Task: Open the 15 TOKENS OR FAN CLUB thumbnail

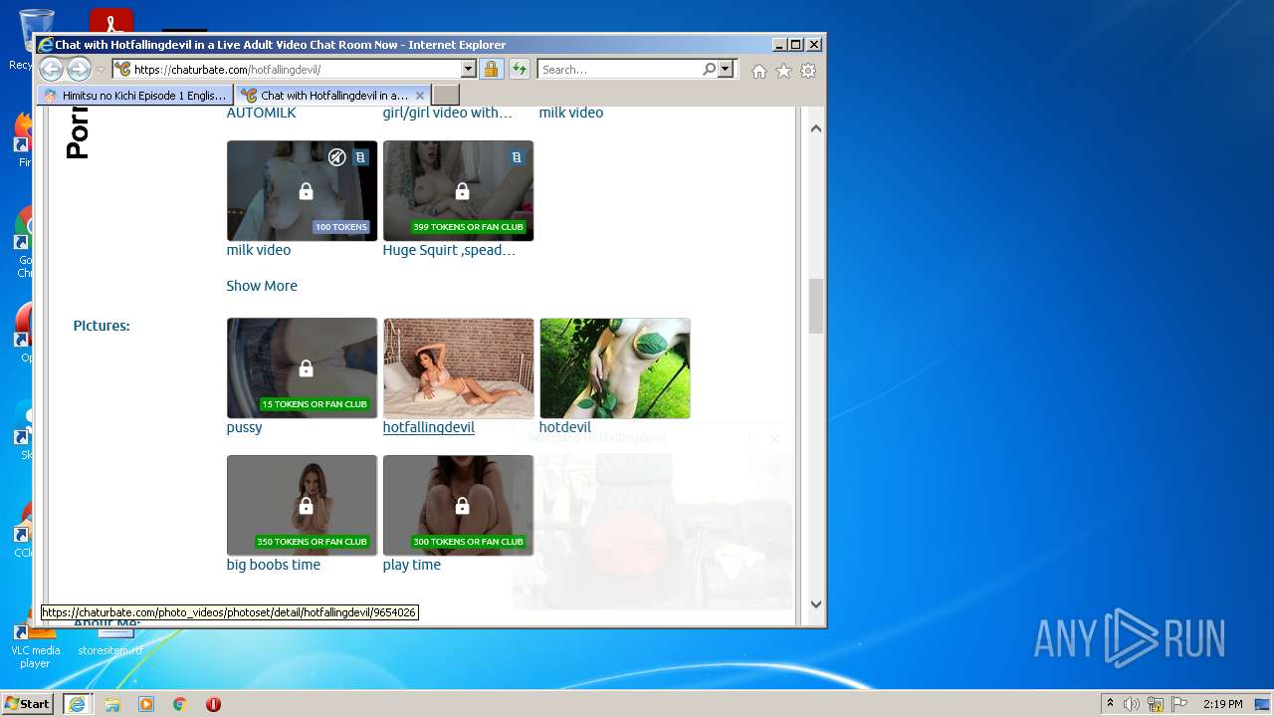Action: pyautogui.click(x=302, y=368)
